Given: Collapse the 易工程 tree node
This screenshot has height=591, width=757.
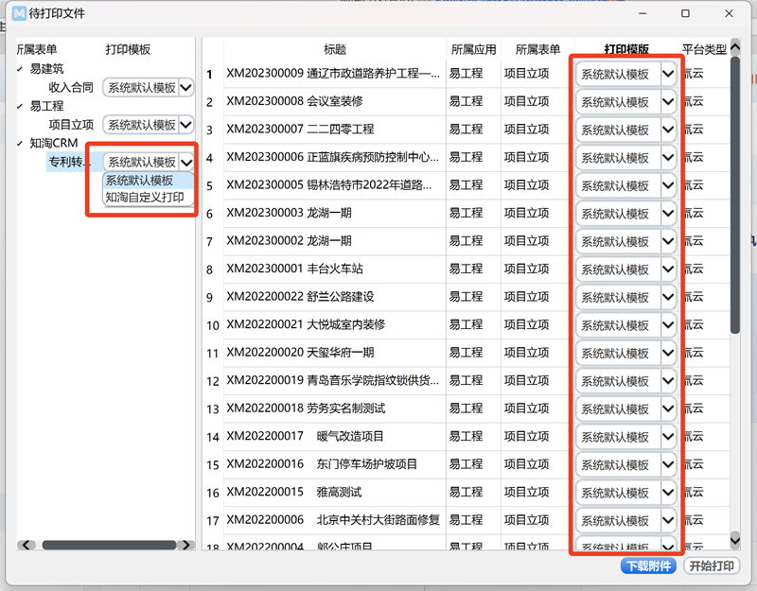Looking at the screenshot, I should coord(20,106).
